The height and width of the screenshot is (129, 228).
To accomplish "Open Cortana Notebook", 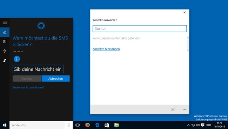I will 5,42.
